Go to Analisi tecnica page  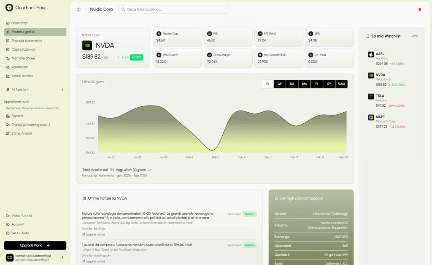(x=22, y=76)
